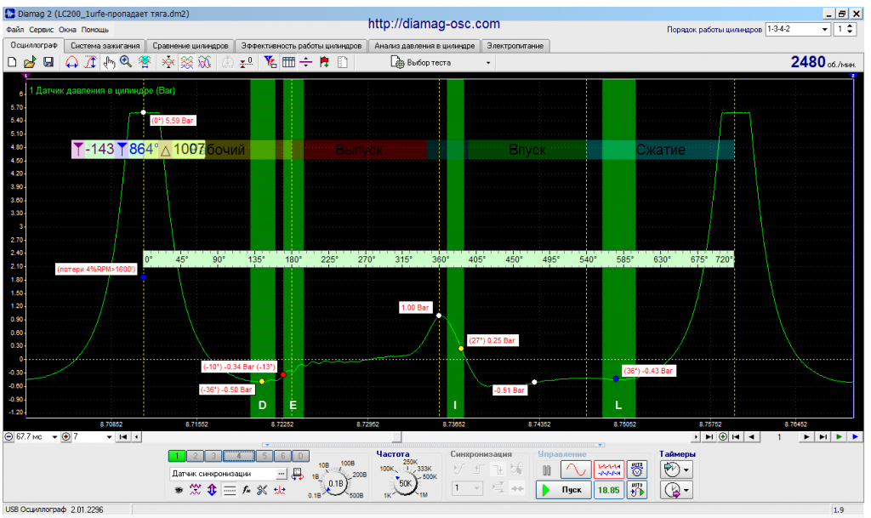871x518 pixels.
Task: Toggle channel 2 button
Action: (195, 457)
